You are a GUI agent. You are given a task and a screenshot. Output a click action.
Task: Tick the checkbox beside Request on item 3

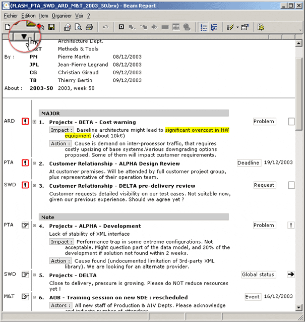tap(291, 185)
